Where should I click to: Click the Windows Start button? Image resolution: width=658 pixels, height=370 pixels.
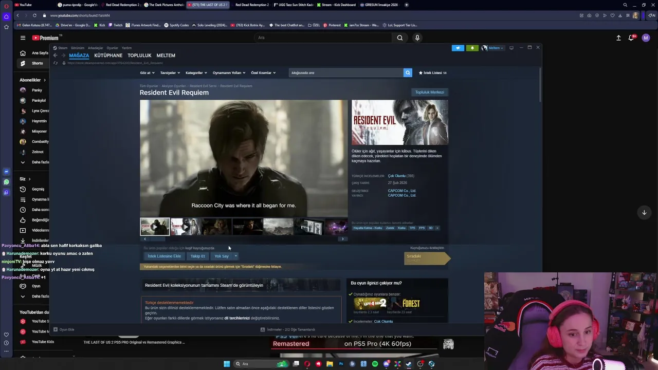[227, 364]
